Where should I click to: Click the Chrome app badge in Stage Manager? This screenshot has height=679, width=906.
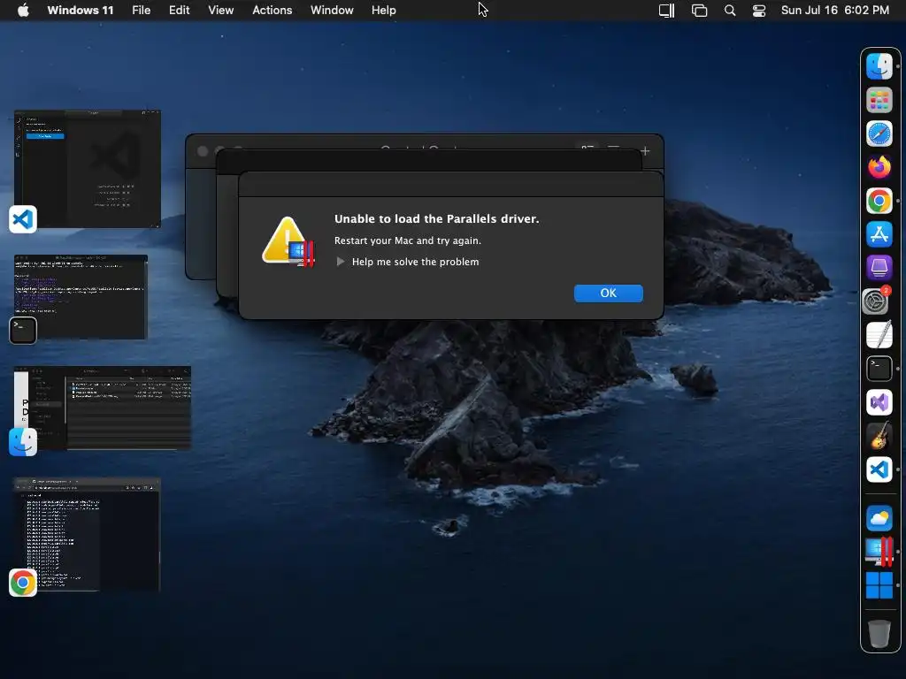point(22,584)
